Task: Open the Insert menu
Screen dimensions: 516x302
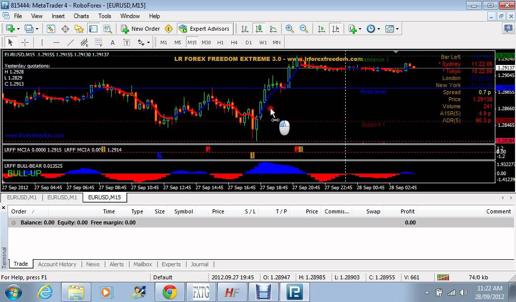Action: pos(58,16)
